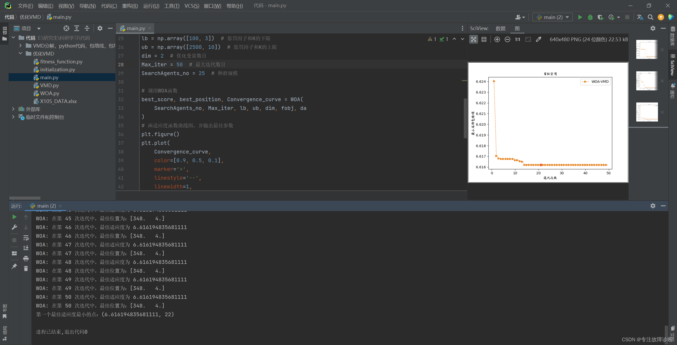The width and height of the screenshot is (677, 345).
Task: Open run panel settings gear
Action: point(653,206)
